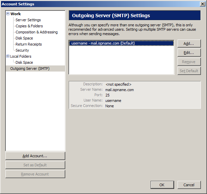Screen dimensions: 207x194
Task: Select username - mail.ispname.com server entry
Action: pos(103,43)
